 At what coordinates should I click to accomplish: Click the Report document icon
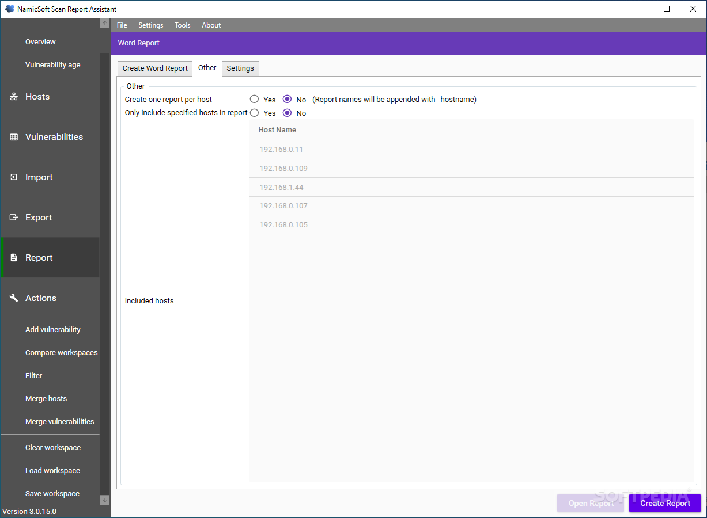pos(14,258)
